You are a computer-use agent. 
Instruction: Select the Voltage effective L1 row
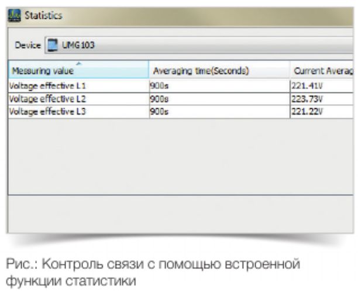(x=48, y=85)
